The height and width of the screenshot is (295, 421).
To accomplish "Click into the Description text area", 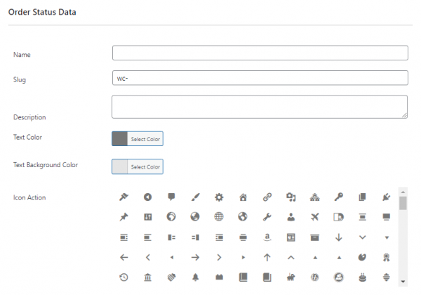I will tap(260, 107).
